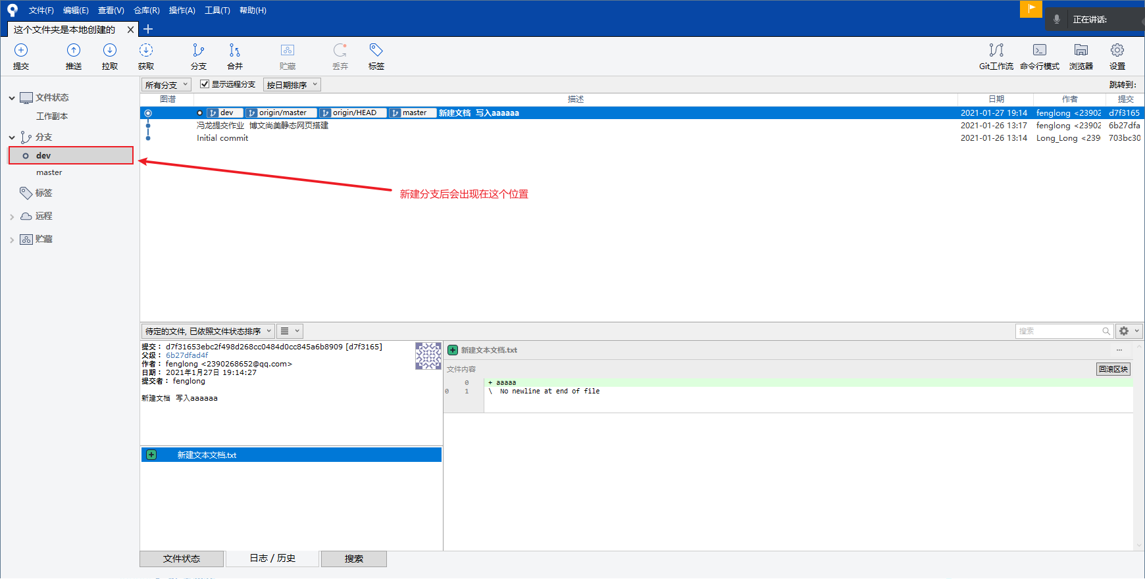Click the orange flag notification icon
This screenshot has height=579, width=1145.
click(1031, 9)
